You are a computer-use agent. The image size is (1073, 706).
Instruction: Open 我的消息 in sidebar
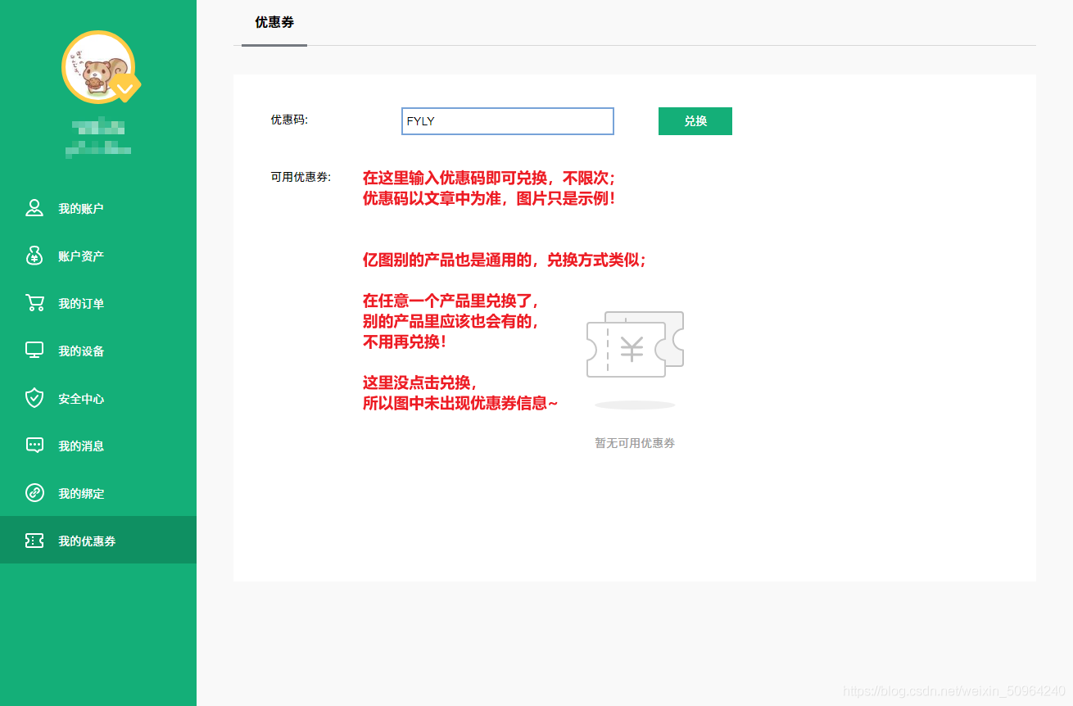click(98, 446)
